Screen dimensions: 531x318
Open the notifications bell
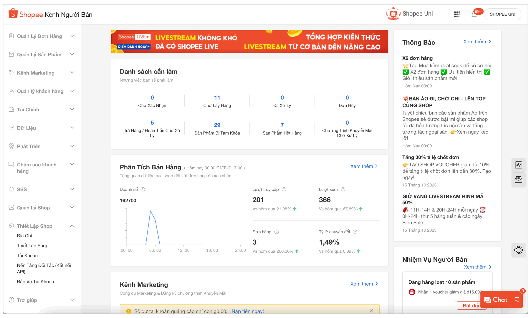click(474, 14)
